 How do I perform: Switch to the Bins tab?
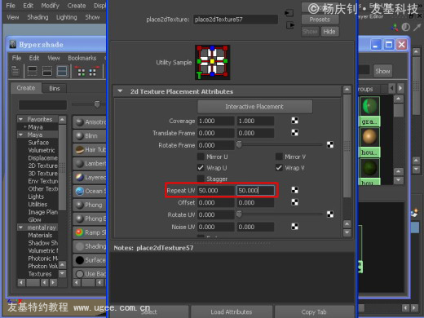click(x=55, y=88)
